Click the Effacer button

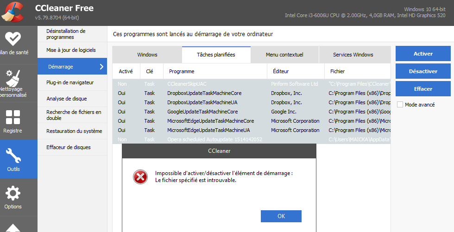(x=423, y=89)
